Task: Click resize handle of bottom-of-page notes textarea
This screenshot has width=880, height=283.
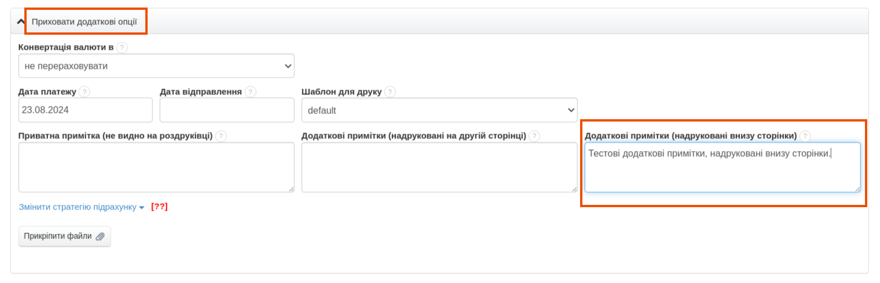Action: [857, 189]
